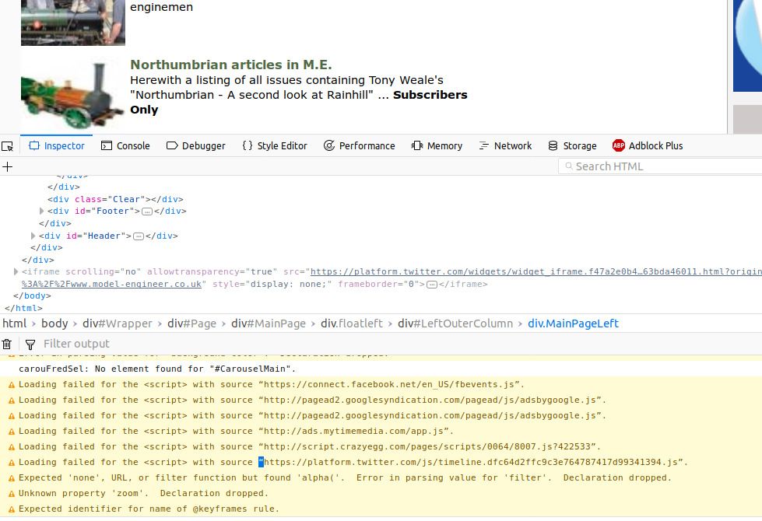Select div#Page in the breadcrumb

pyautogui.click(x=191, y=323)
